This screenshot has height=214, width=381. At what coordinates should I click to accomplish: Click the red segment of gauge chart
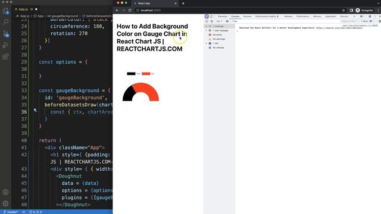[x=148, y=90]
